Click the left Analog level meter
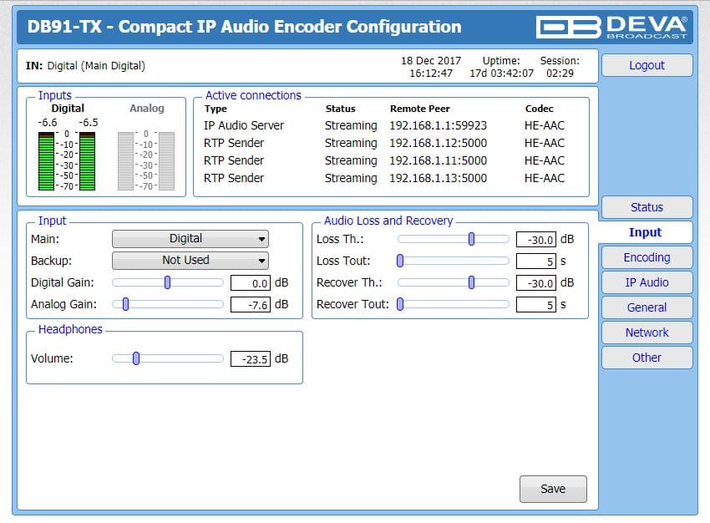The image size is (710, 523). pyautogui.click(x=125, y=160)
